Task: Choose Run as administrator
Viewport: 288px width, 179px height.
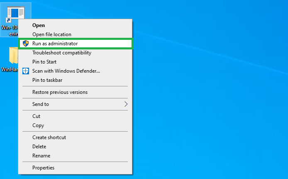Action: pos(76,44)
